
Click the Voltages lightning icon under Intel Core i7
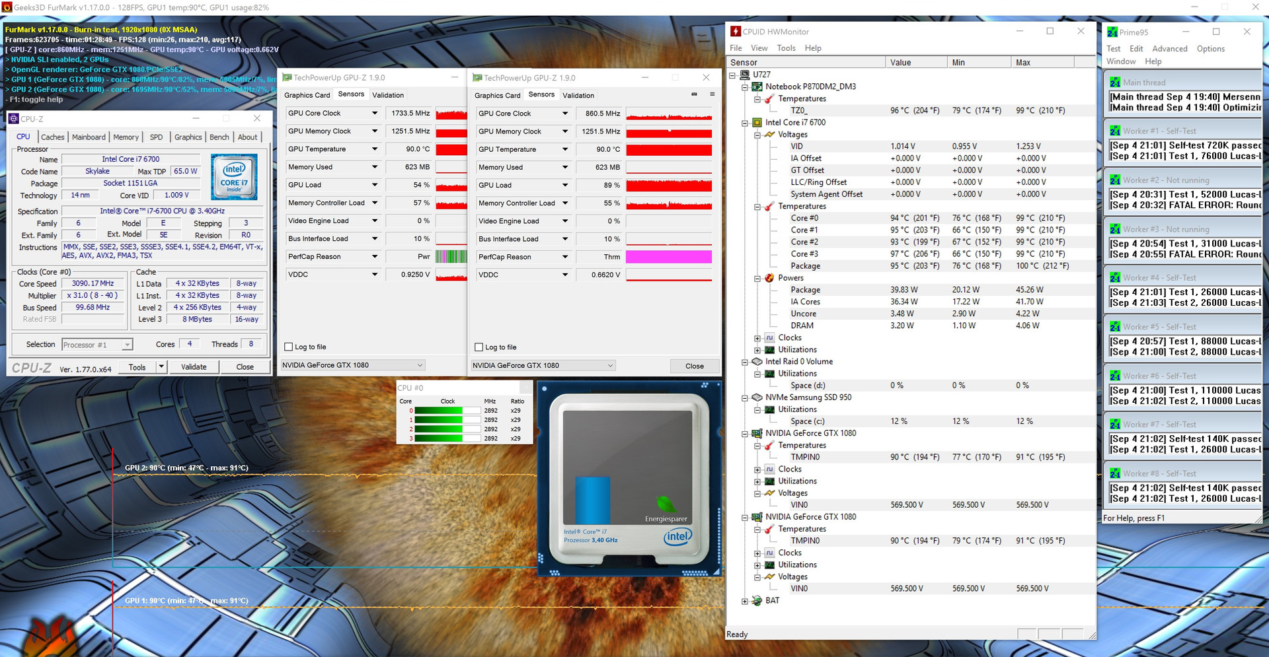(x=769, y=135)
